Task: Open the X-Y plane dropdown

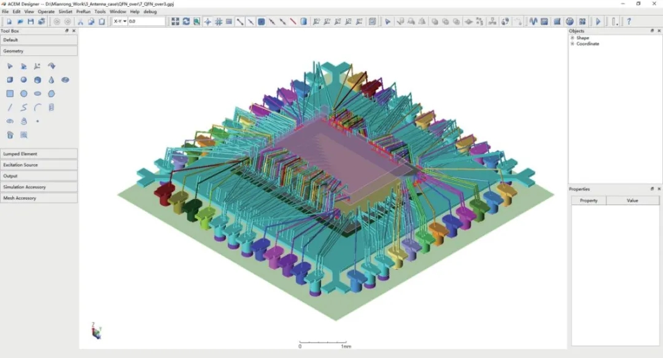Action: (x=119, y=21)
